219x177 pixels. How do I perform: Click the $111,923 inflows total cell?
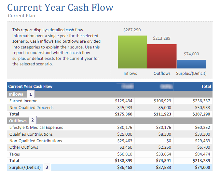pyautogui.click(x=162, y=114)
